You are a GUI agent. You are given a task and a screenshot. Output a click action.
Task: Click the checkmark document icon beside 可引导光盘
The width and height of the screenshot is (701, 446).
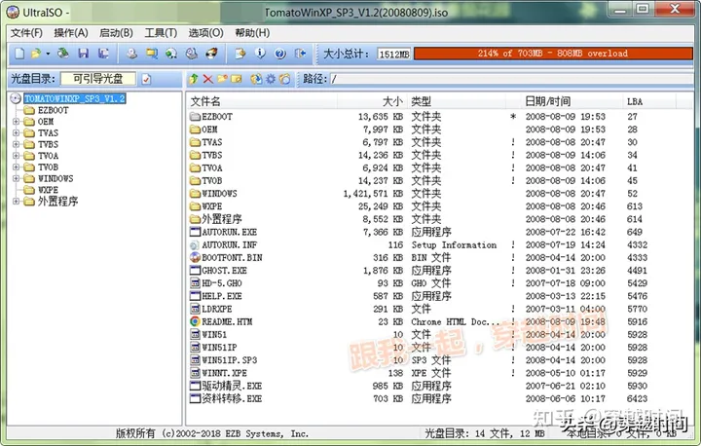pos(146,80)
